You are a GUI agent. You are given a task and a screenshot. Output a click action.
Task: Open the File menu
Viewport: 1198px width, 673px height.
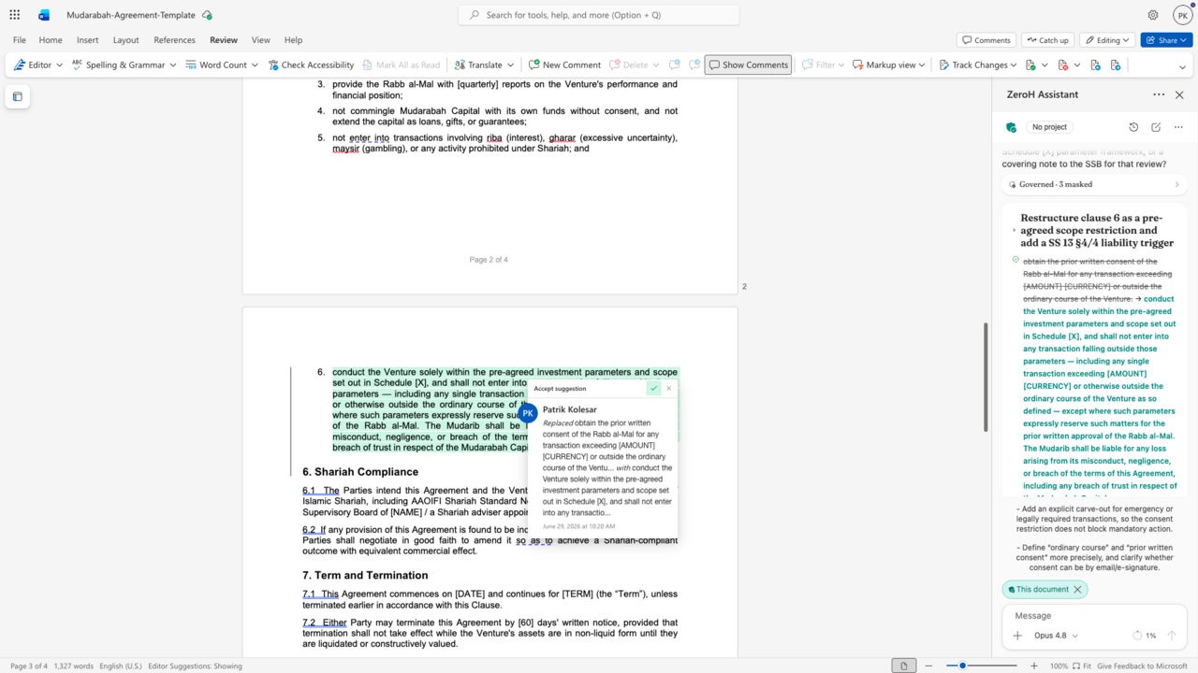(20, 40)
